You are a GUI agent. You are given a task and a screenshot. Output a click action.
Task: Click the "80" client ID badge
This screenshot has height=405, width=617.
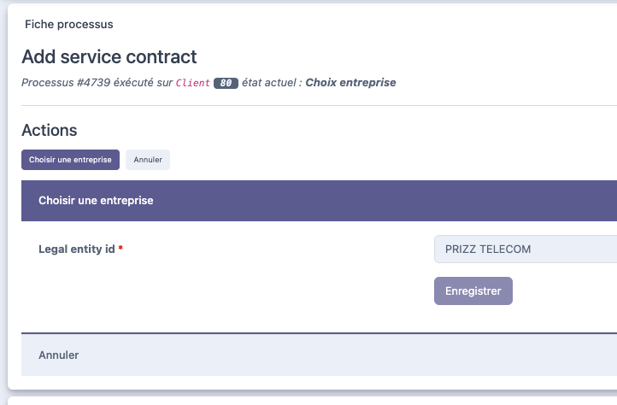tap(226, 83)
